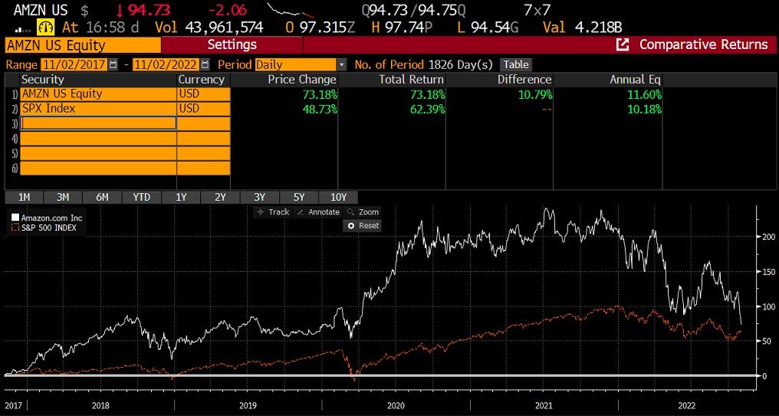Toggle the Amazon.com Inc legend series

coord(48,218)
